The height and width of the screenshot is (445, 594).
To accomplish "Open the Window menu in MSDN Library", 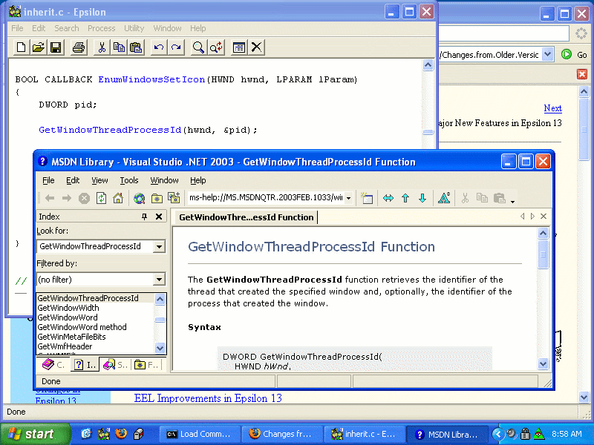I will [164, 180].
